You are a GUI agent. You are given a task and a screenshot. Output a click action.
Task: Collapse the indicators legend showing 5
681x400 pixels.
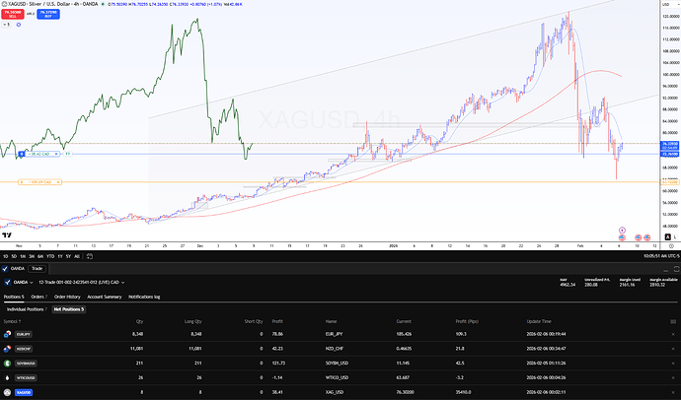pyautogui.click(x=6, y=25)
